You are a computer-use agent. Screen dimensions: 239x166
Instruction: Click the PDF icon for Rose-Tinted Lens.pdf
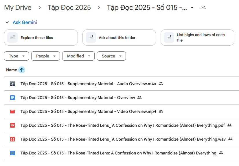click(12, 125)
